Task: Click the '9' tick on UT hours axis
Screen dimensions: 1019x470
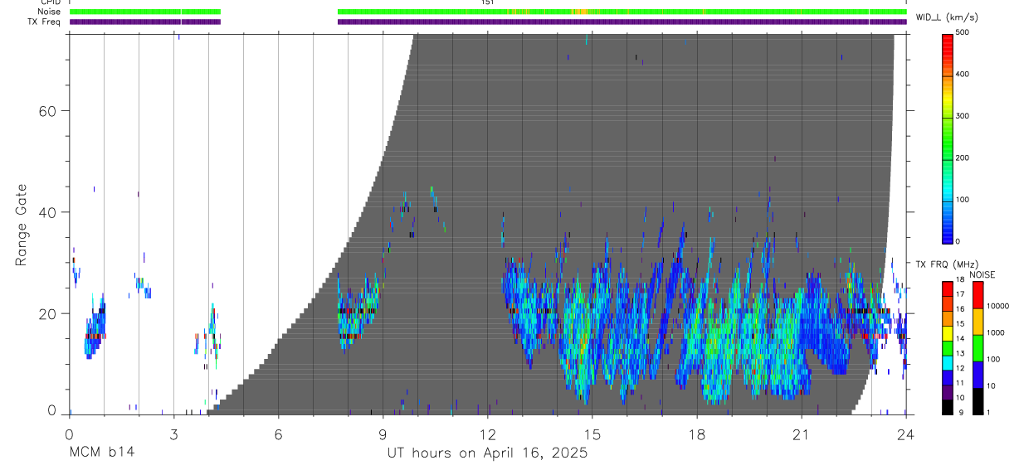Action: click(383, 434)
